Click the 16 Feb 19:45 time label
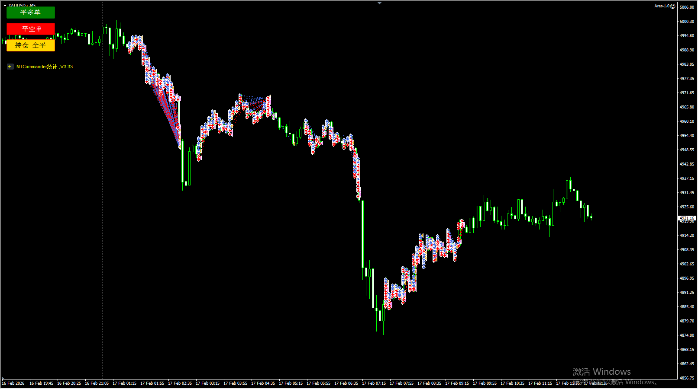The height and width of the screenshot is (389, 698). pyautogui.click(x=42, y=383)
